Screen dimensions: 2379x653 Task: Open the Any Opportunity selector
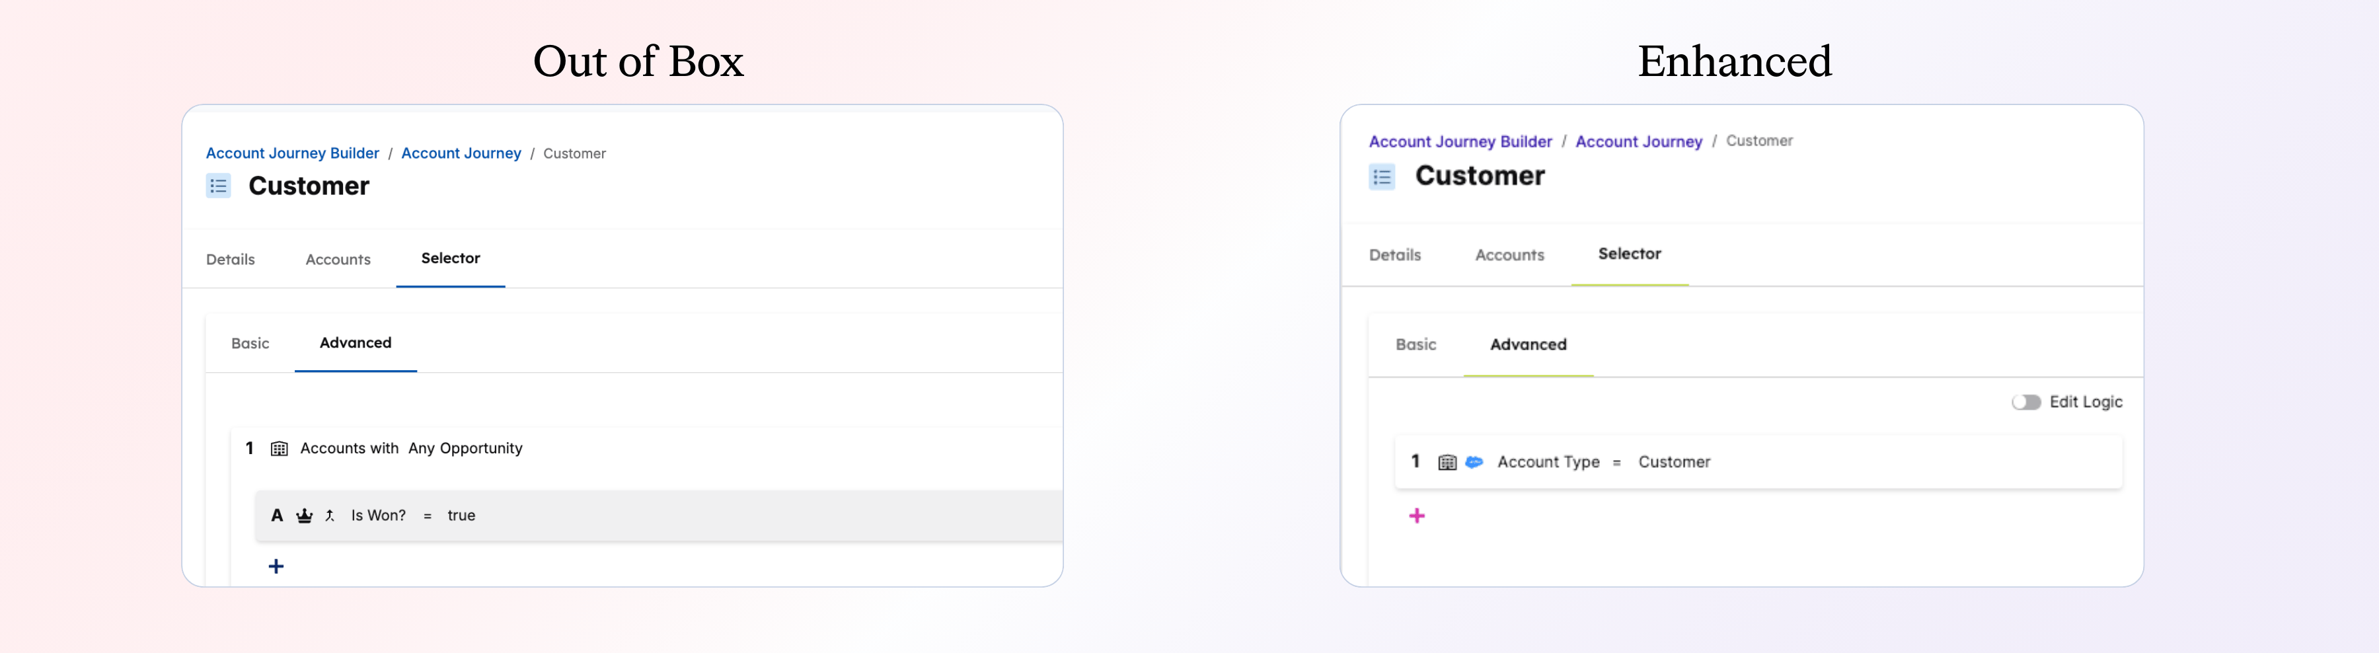pos(465,448)
